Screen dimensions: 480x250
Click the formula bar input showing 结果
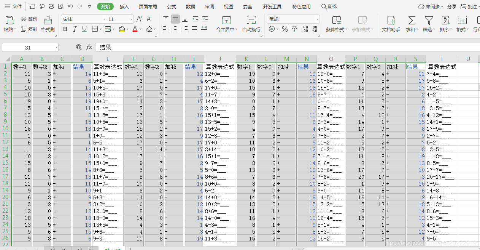click(x=287, y=47)
